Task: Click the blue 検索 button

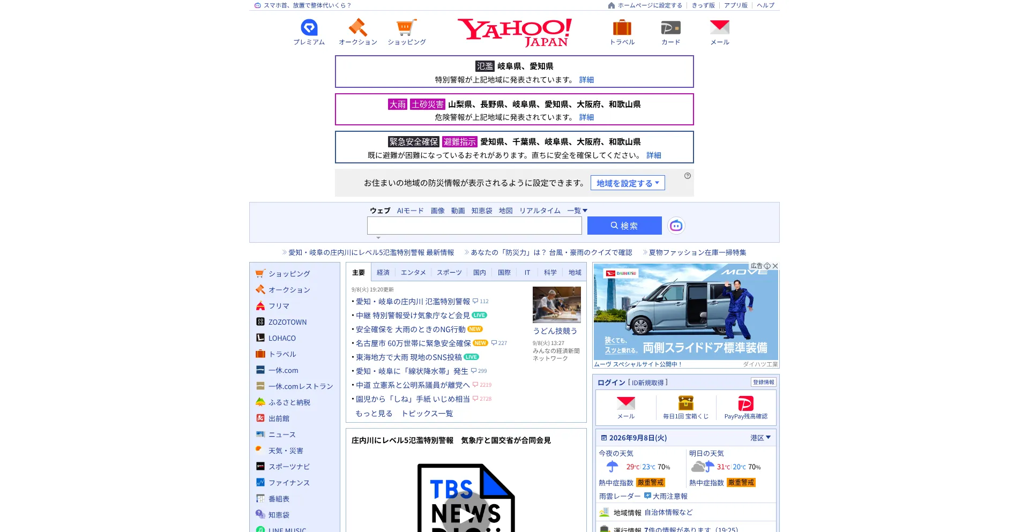Action: tap(624, 226)
